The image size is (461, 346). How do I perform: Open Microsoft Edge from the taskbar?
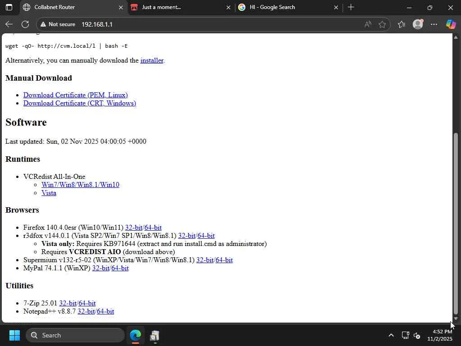[x=136, y=335]
